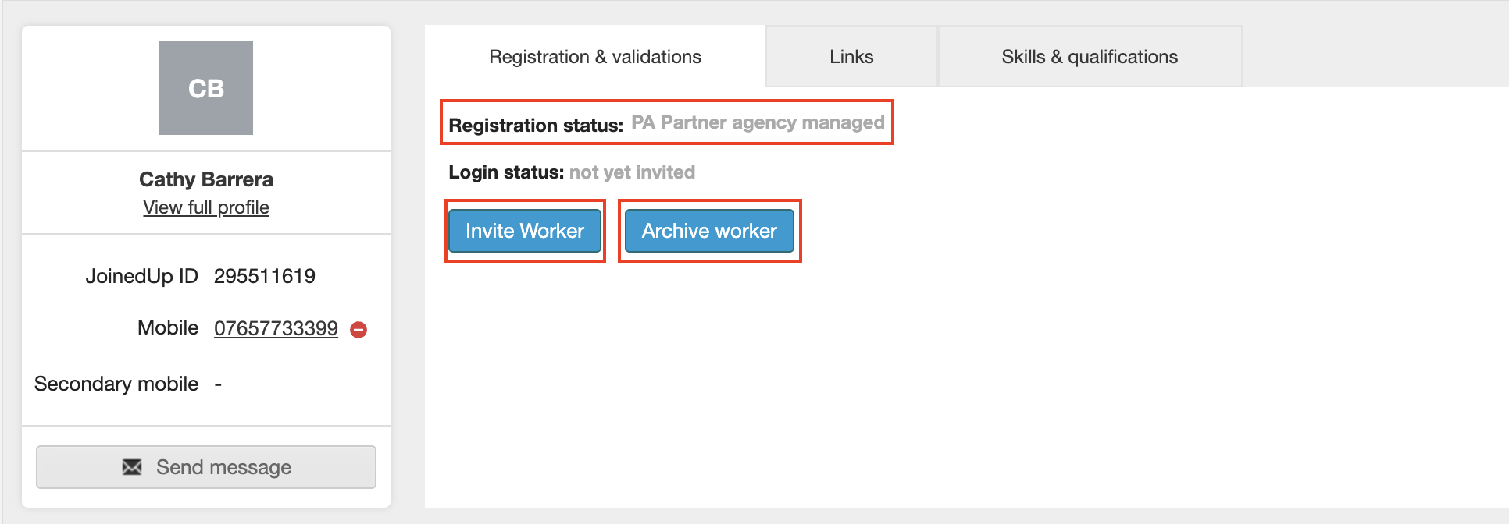The height and width of the screenshot is (524, 1509).
Task: Select the Registration & validations tab
Action: (x=595, y=57)
